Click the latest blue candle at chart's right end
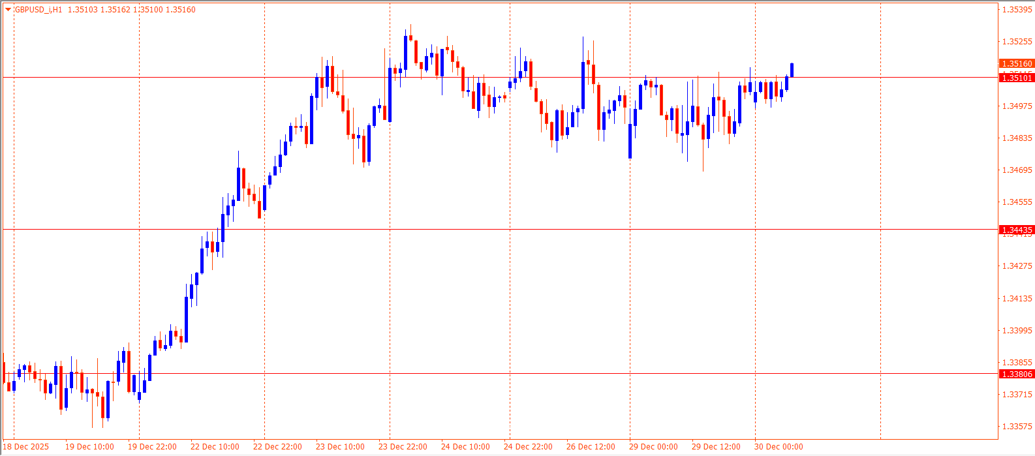 [x=792, y=70]
